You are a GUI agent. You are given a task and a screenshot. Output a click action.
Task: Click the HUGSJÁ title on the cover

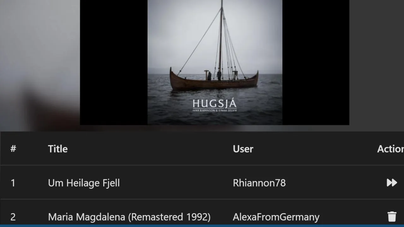(x=215, y=103)
